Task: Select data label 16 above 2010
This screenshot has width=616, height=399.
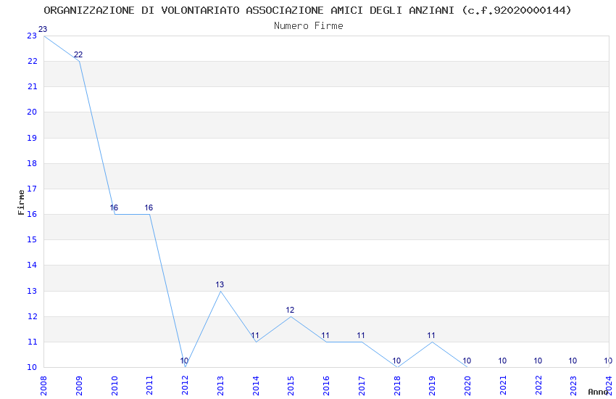Action: tap(114, 207)
